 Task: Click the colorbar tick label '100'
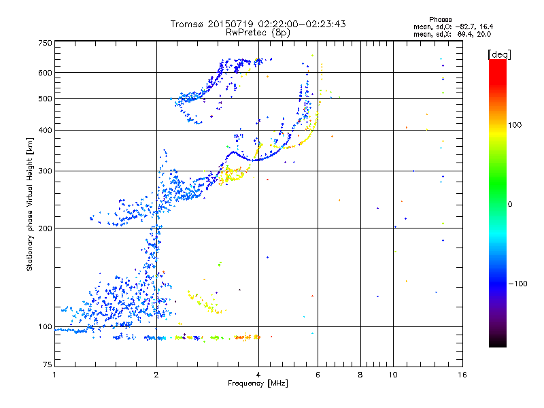coord(515,125)
